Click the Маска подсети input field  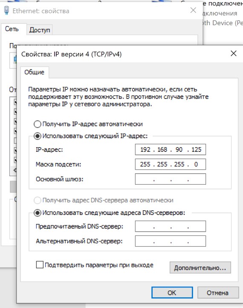[171, 164]
